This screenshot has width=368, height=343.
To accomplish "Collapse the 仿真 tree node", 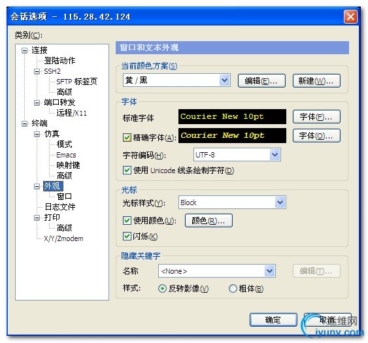I will [37, 134].
